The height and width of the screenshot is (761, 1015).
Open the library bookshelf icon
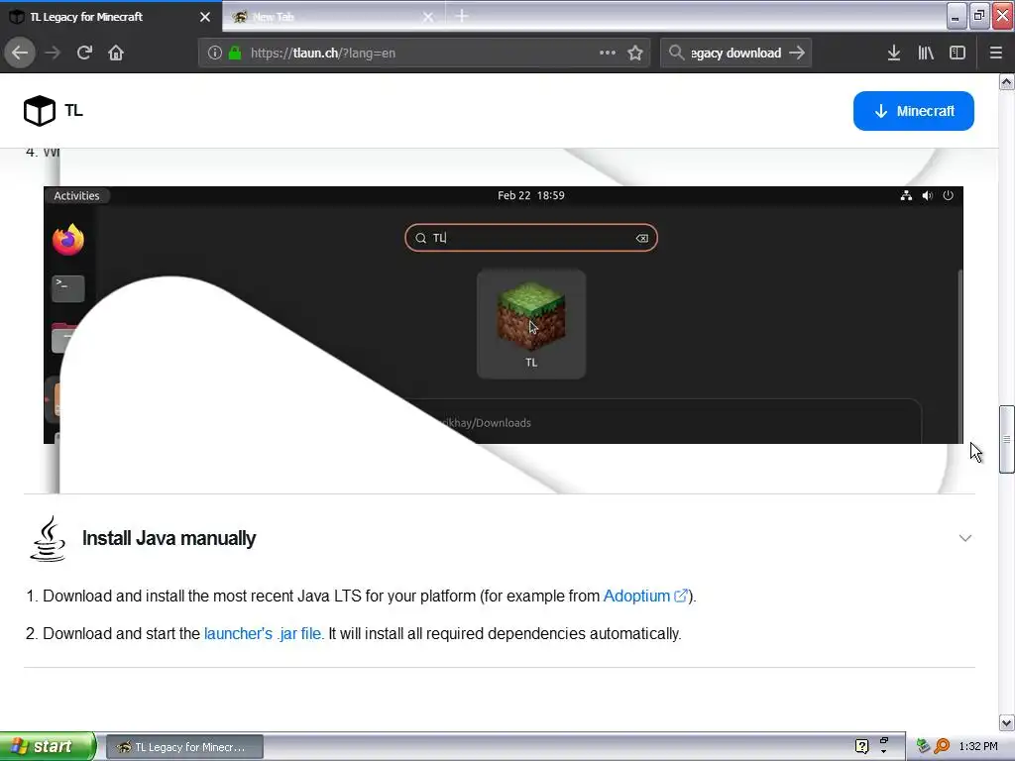[x=926, y=53]
